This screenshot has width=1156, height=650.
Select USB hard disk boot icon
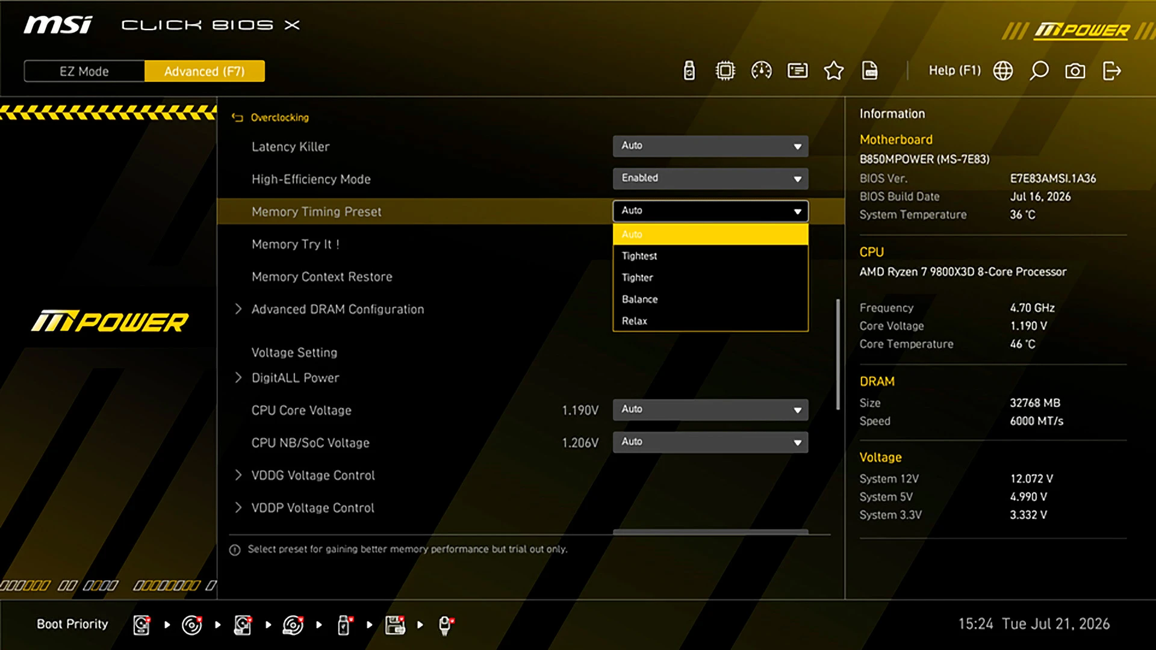[x=243, y=625]
